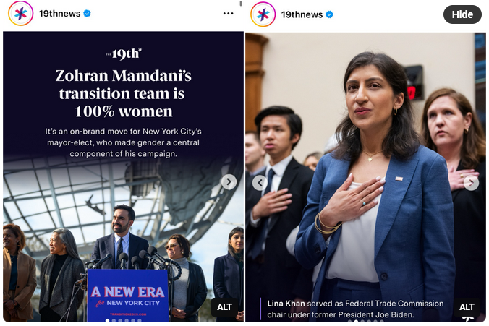Click the 19thnews avatar on the left post
Viewport: 489px width, 326px height.
click(20, 14)
